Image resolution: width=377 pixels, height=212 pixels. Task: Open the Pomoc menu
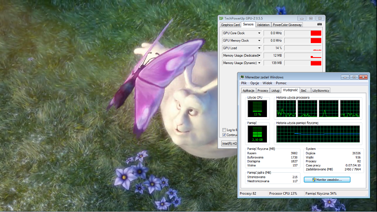pyautogui.click(x=281, y=83)
